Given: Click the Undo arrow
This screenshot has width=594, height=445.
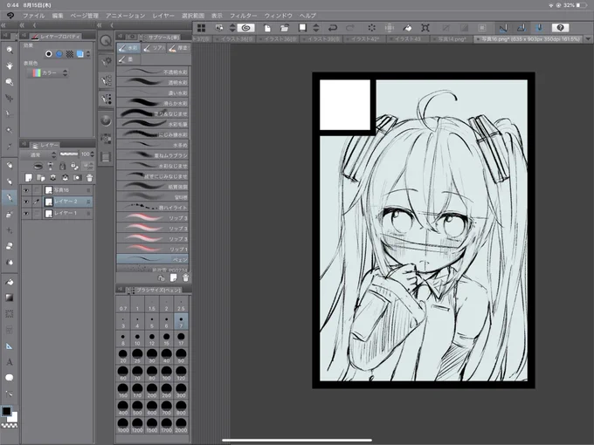Looking at the screenshot, I should click(333, 28).
